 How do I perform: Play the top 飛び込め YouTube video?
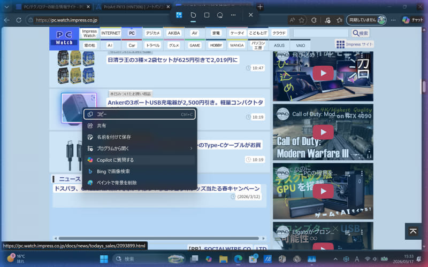coord(323,73)
